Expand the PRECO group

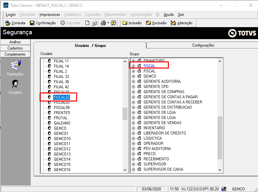click(133, 154)
